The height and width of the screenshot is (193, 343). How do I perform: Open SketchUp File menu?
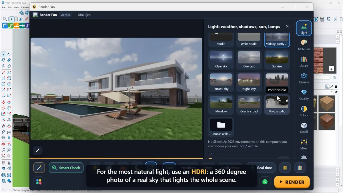coord(3,7)
